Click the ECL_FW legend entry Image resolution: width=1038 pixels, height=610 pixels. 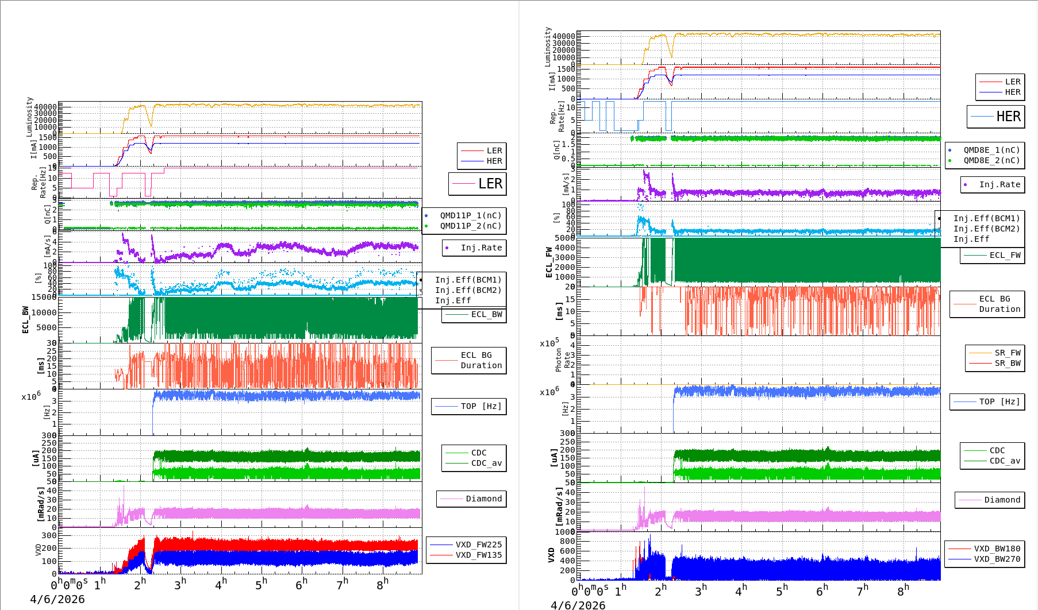[993, 256]
